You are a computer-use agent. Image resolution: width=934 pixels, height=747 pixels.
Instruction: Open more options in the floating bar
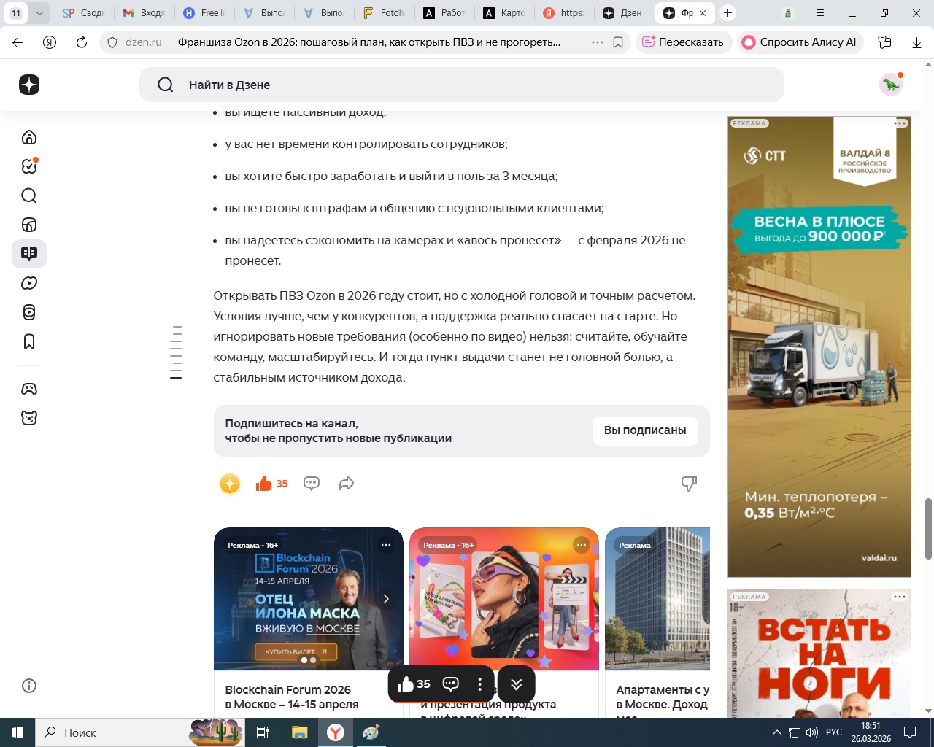pyautogui.click(x=479, y=684)
